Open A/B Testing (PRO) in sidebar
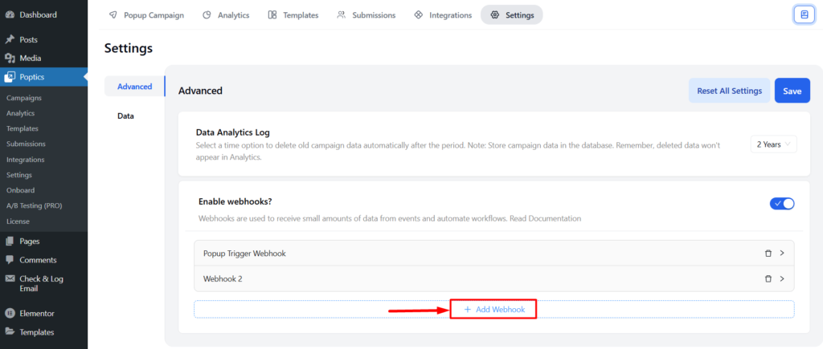 [34, 205]
